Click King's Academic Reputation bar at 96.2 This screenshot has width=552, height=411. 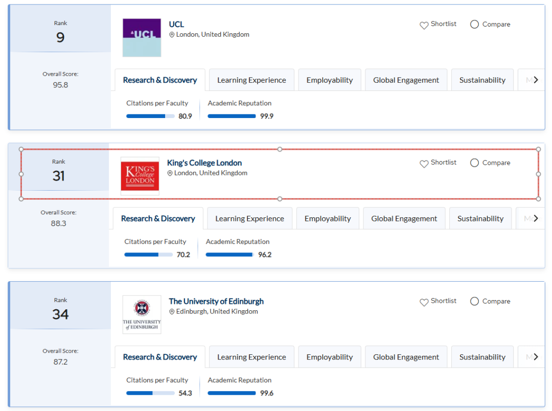[229, 255]
